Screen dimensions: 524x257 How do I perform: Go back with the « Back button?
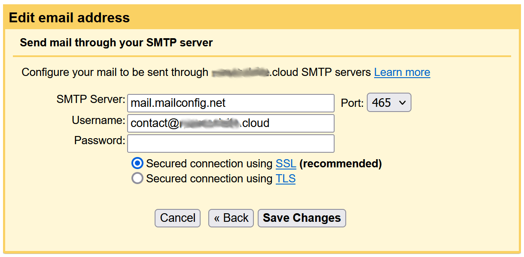[231, 218]
